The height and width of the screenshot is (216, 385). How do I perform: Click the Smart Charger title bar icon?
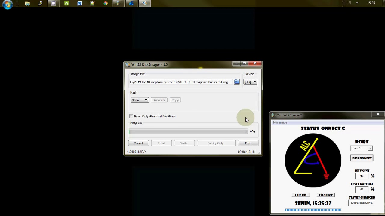273,115
